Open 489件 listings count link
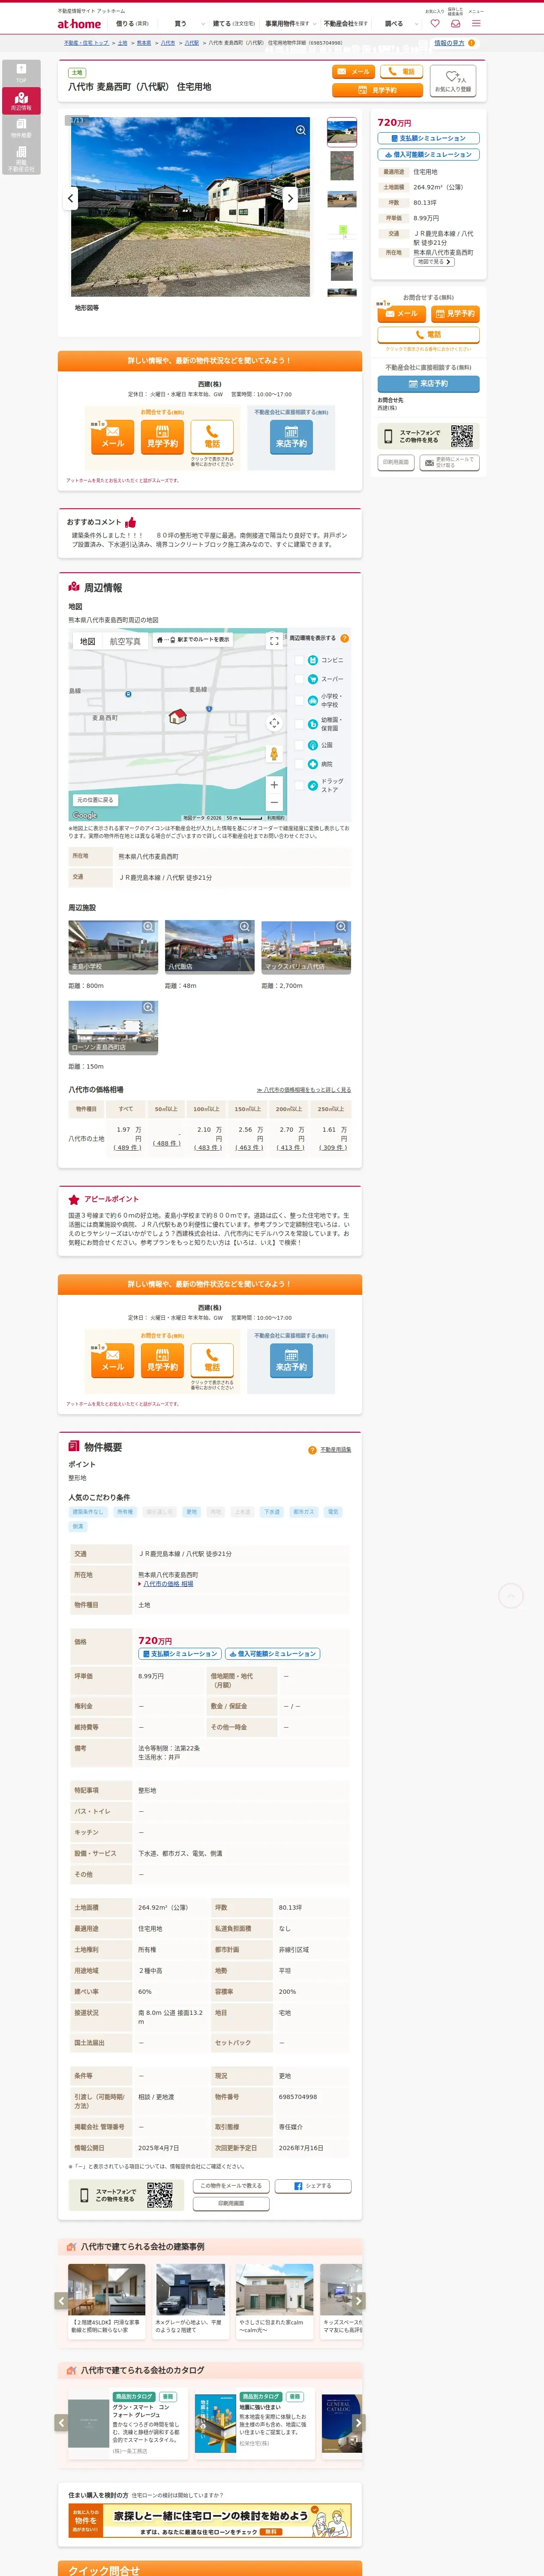This screenshot has width=544, height=2576. click(x=128, y=1147)
